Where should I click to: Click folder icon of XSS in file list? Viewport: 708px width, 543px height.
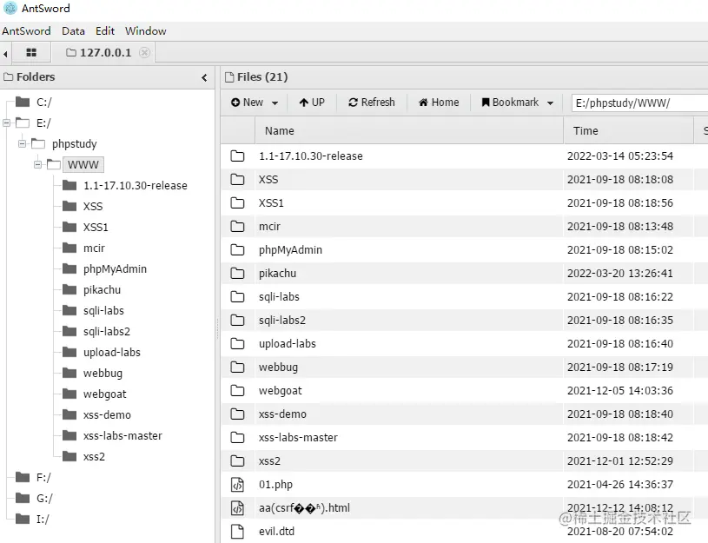coord(237,179)
